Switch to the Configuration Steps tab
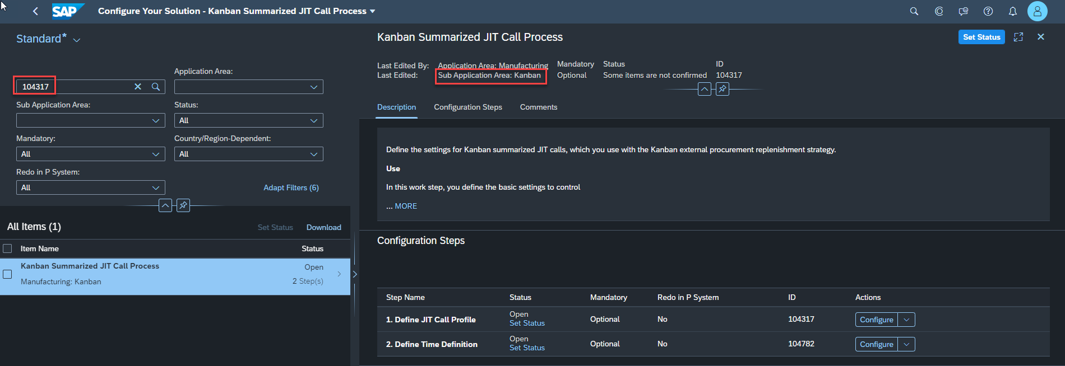Viewport: 1065px width, 366px height. coord(468,107)
